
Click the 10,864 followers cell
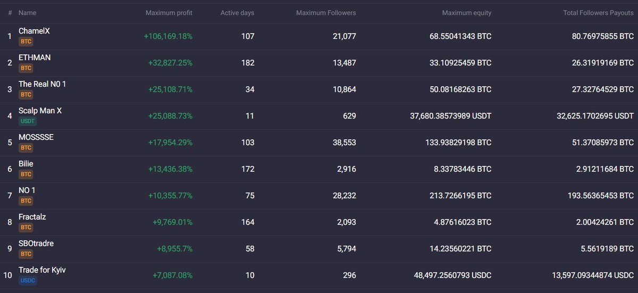(x=345, y=89)
